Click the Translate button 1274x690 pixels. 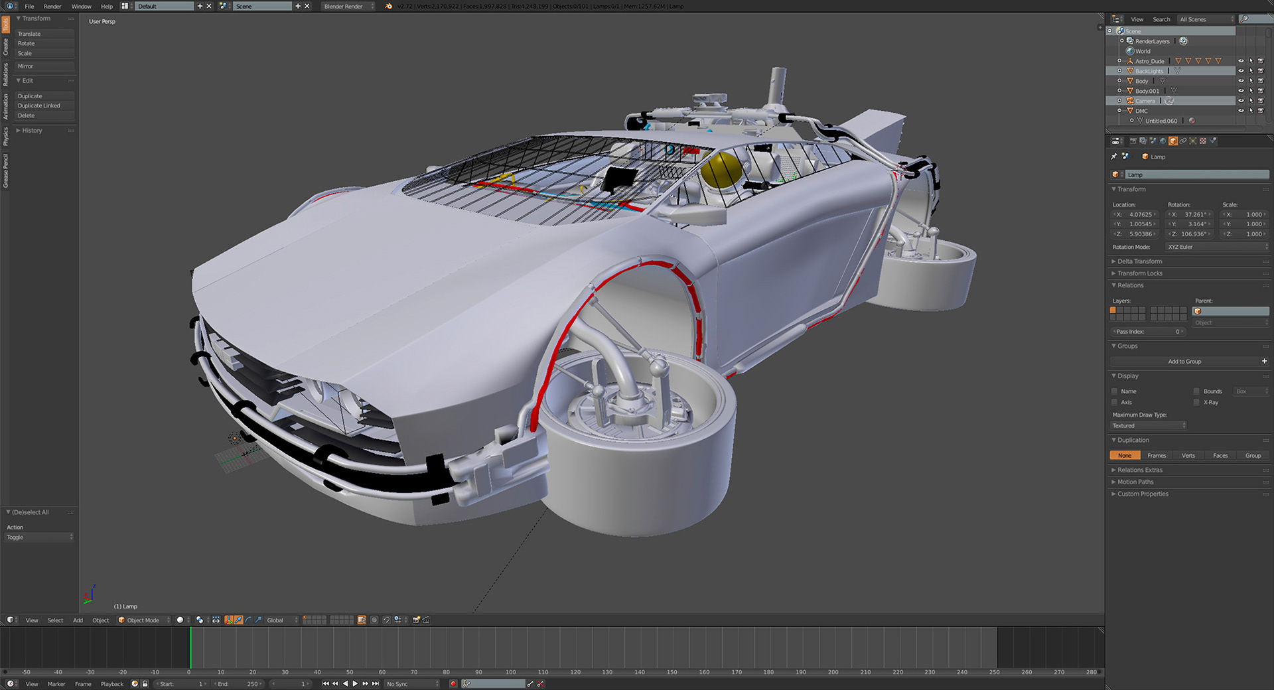(x=44, y=33)
